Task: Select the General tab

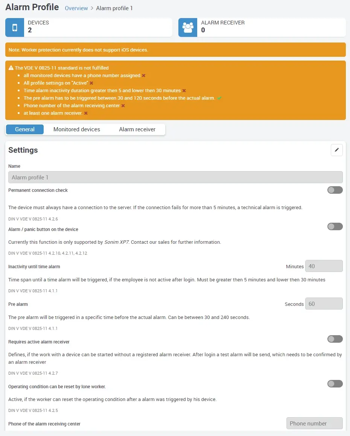Action: [x=24, y=129]
